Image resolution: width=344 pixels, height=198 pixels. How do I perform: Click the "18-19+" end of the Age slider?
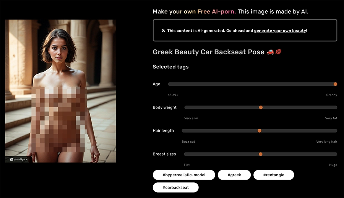pos(173,95)
